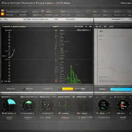Toggle the first small button in graph header
This screenshot has height=132, width=132.
click(86, 27)
